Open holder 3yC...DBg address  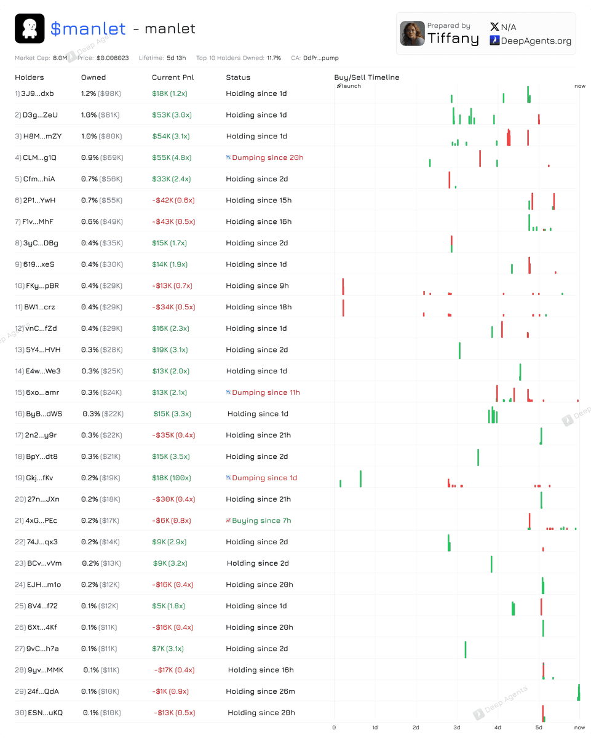tap(41, 243)
